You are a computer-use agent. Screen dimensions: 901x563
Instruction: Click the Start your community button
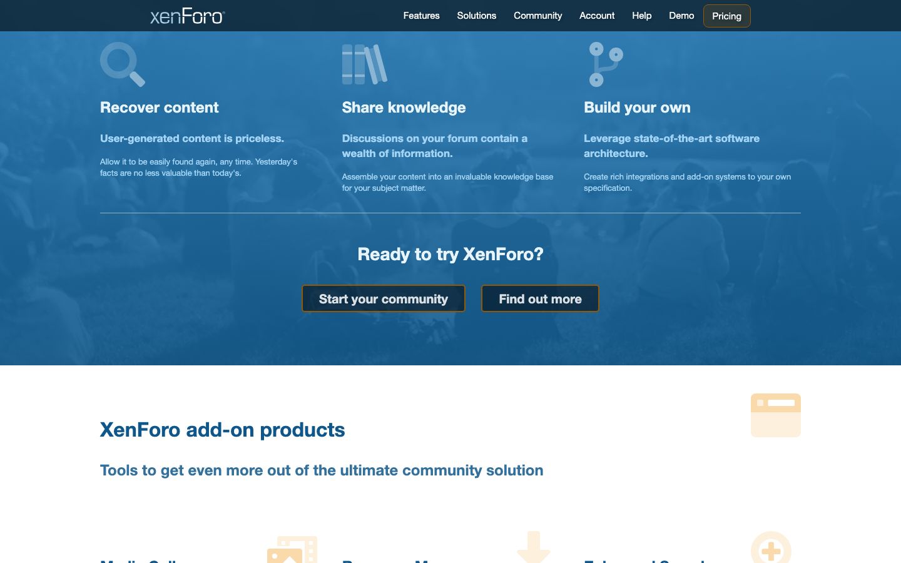click(x=384, y=298)
